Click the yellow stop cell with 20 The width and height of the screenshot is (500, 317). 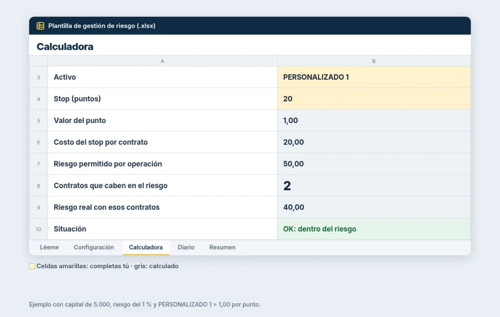tap(374, 99)
